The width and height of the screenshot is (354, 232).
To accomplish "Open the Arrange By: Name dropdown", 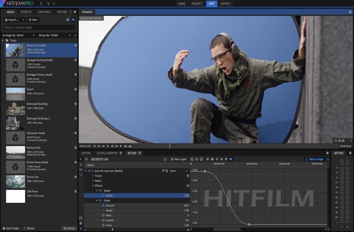I will tap(18, 35).
